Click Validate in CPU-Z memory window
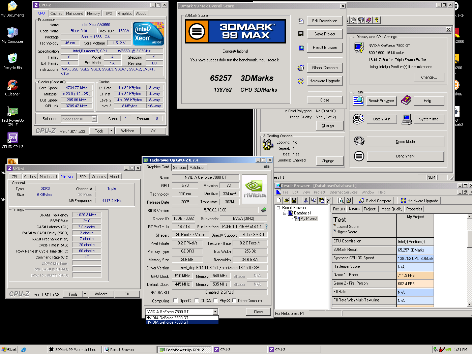 101,294
